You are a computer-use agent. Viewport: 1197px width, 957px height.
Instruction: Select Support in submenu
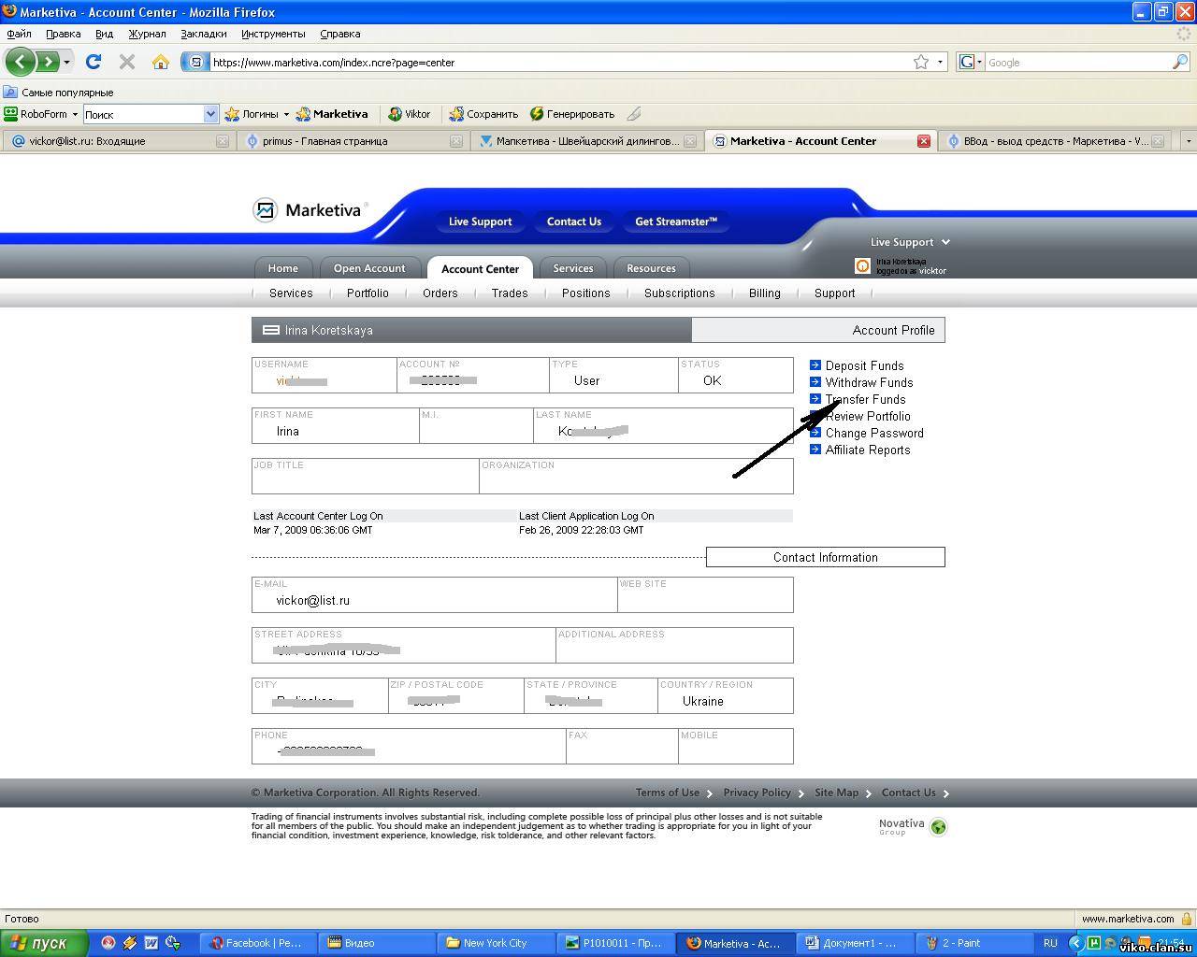pos(834,293)
